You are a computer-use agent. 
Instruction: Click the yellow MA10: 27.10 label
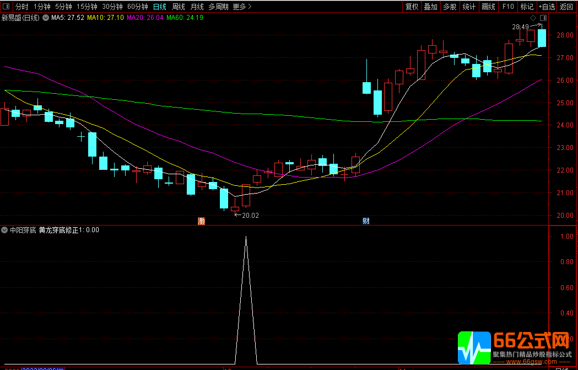tap(105, 17)
